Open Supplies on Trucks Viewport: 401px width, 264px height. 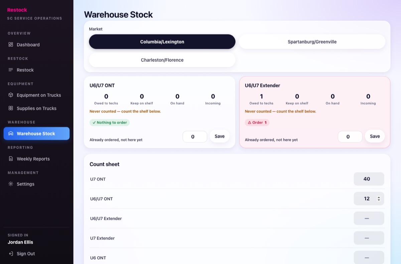(36, 108)
